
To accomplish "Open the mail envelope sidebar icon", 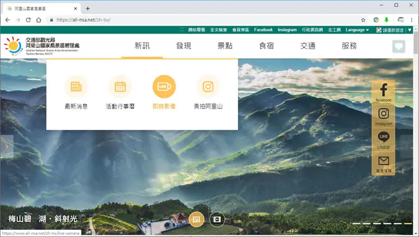I will click(x=383, y=163).
